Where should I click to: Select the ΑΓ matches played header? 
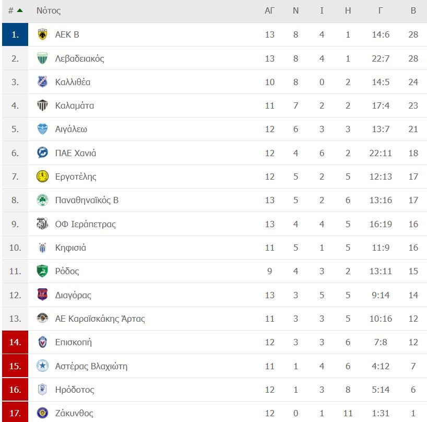coord(269,10)
